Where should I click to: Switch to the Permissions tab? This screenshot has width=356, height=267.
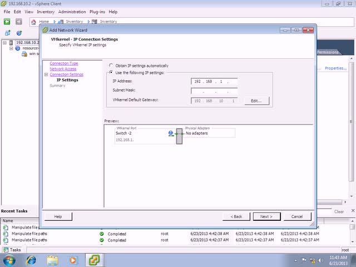328,52
